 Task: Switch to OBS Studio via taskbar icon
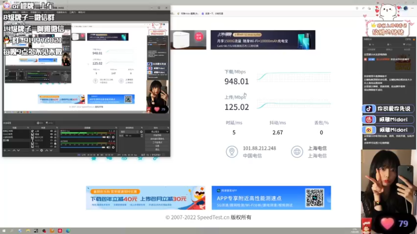[x=44, y=231]
